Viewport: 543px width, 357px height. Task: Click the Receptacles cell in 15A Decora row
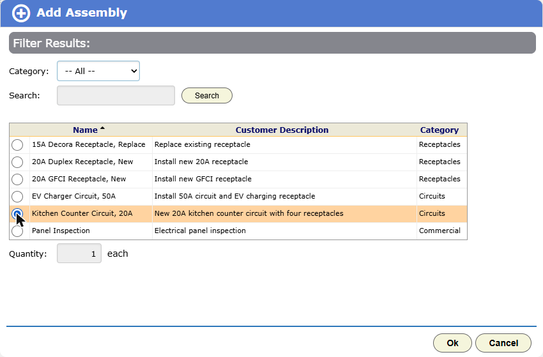pyautogui.click(x=442, y=145)
